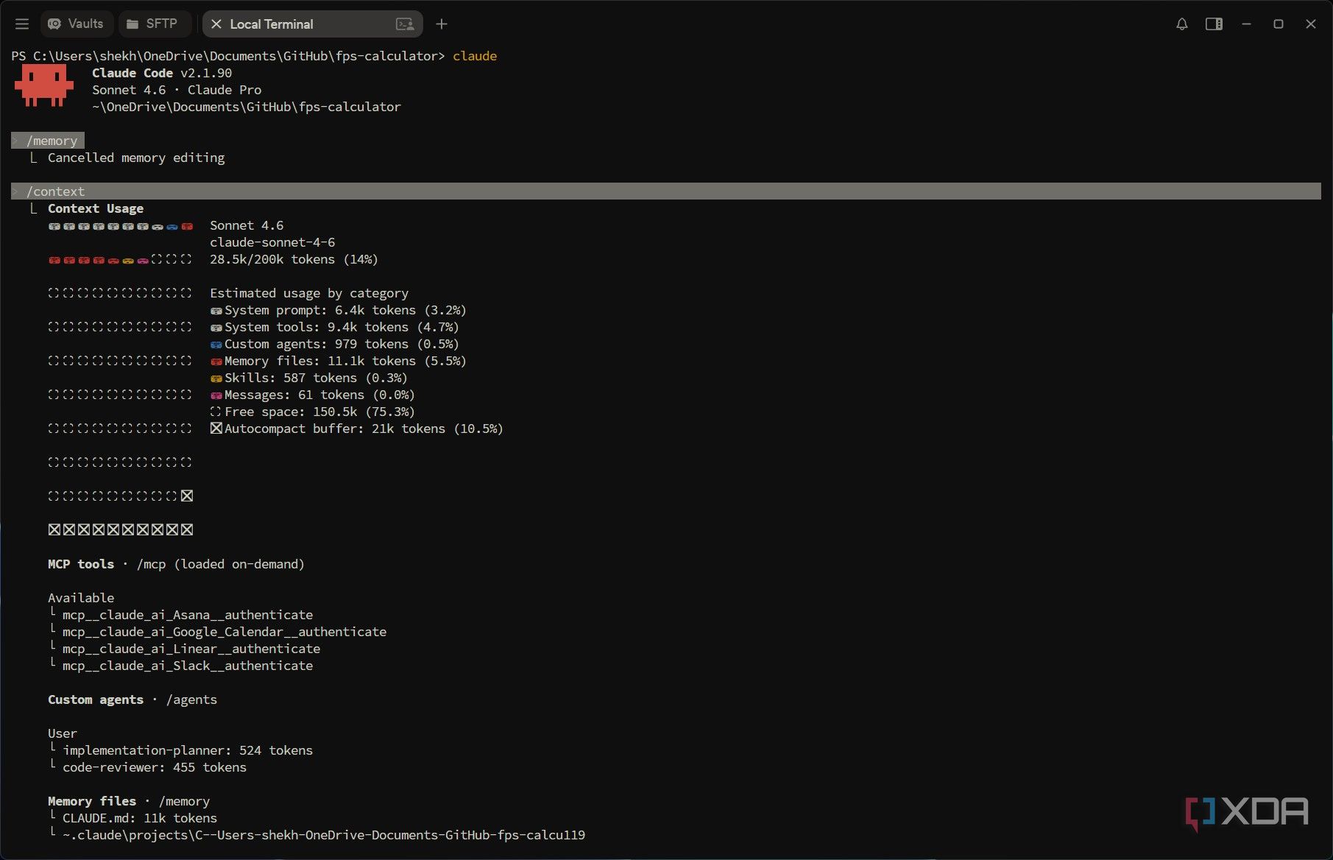Image resolution: width=1333 pixels, height=860 pixels.
Task: Click 'claude-sonnet-4-6' model name
Action: tap(272, 242)
